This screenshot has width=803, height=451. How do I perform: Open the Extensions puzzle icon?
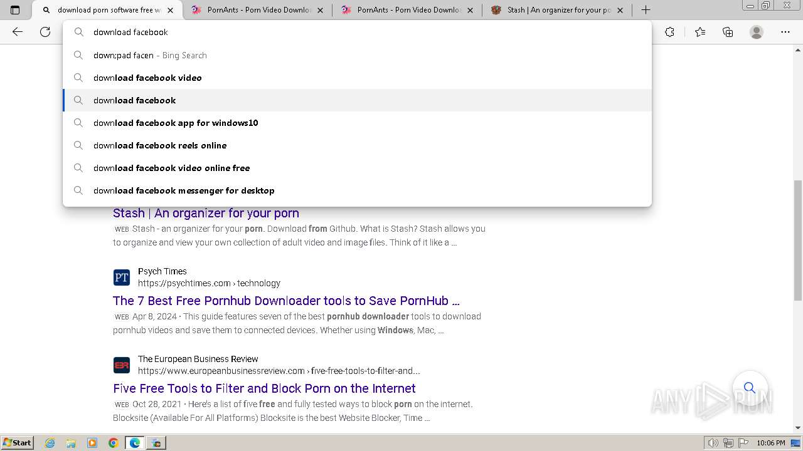[x=669, y=32]
